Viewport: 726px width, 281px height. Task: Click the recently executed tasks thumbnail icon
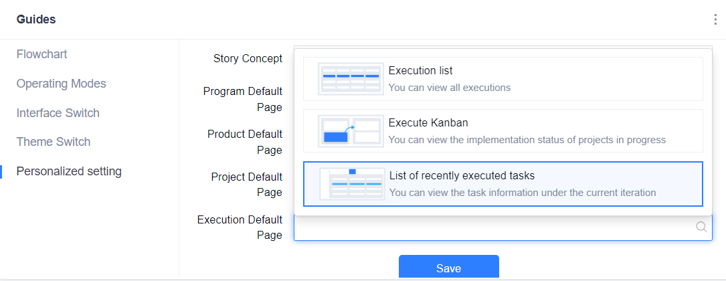(352, 184)
